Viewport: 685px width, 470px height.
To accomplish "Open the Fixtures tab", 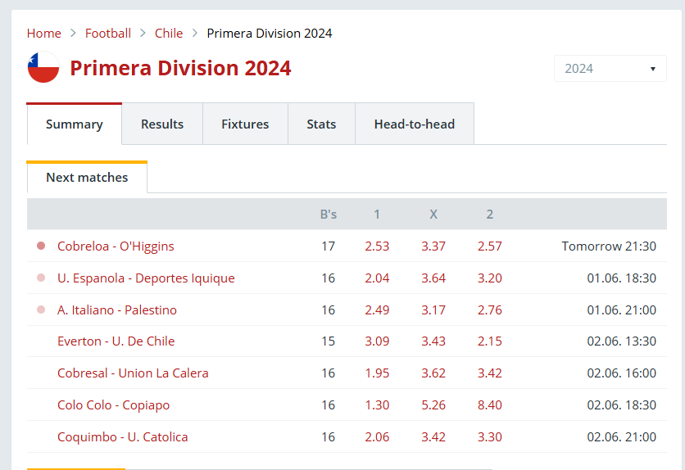I will point(245,124).
